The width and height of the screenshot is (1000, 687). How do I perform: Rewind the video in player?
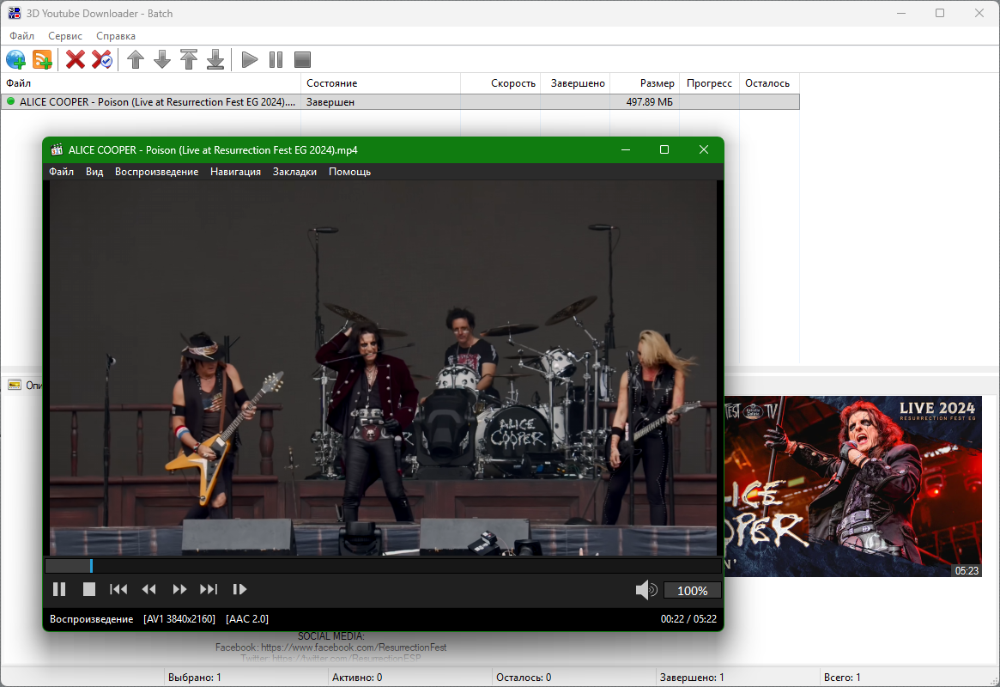point(149,589)
